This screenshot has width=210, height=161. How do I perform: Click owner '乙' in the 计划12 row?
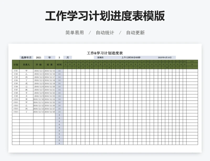27,106
